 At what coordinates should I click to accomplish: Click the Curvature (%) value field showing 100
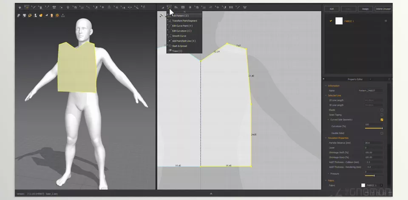pyautogui.click(x=374, y=125)
